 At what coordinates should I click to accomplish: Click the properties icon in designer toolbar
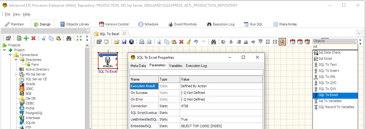(99, 42)
